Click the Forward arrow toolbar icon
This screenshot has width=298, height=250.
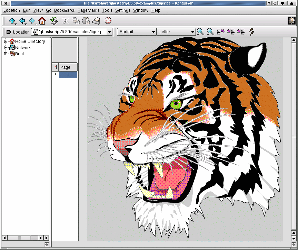coord(32,21)
